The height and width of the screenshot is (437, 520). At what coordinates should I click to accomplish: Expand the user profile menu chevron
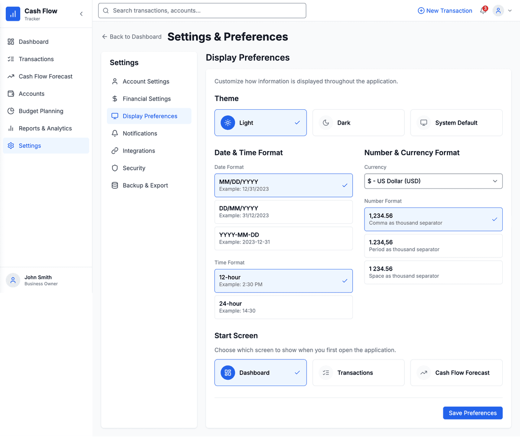pyautogui.click(x=510, y=11)
